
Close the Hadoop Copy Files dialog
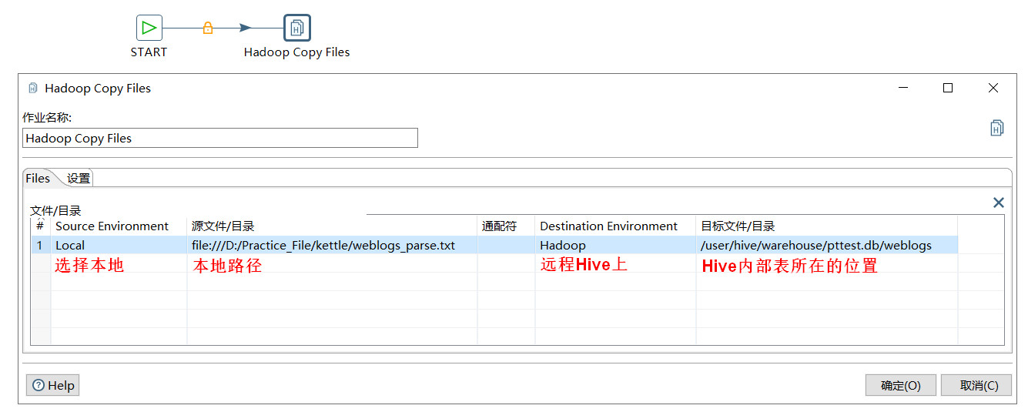point(993,88)
